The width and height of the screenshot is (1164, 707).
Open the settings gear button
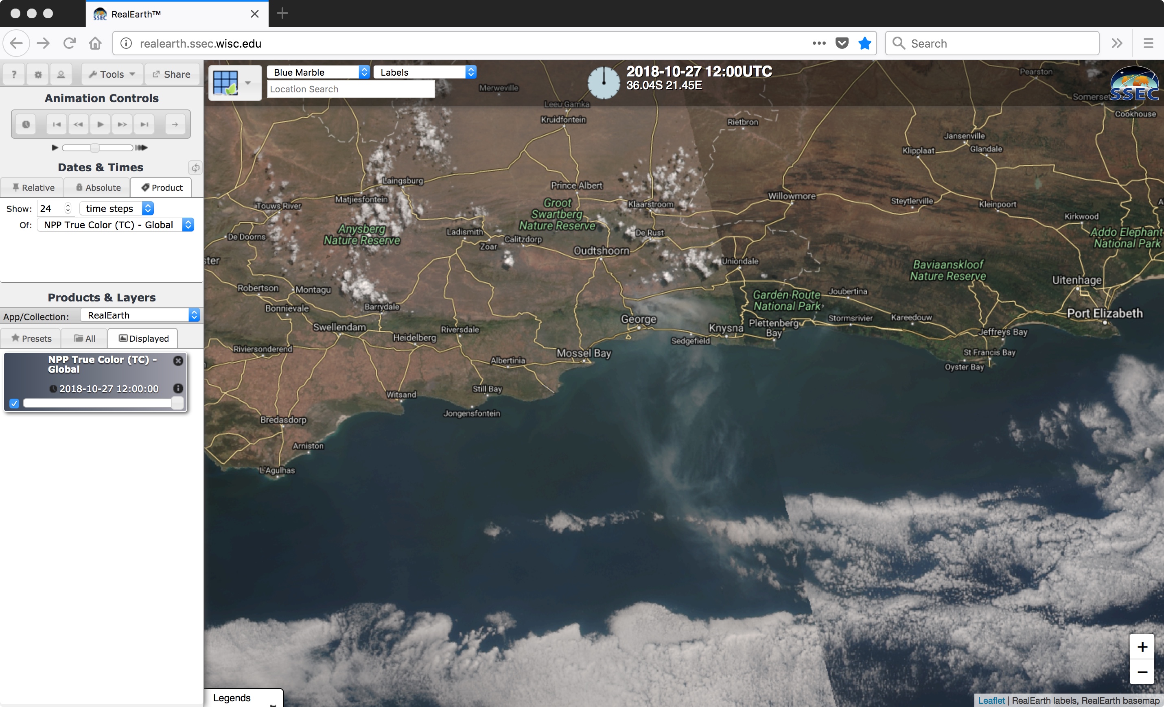38,74
